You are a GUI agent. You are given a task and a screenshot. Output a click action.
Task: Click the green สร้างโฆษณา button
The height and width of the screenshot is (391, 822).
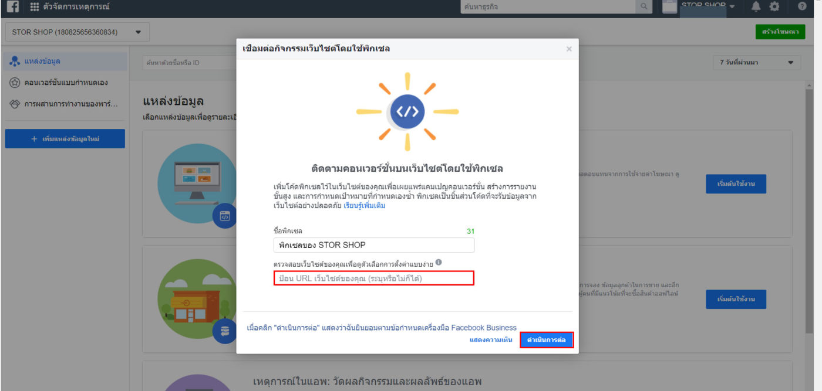(x=780, y=32)
